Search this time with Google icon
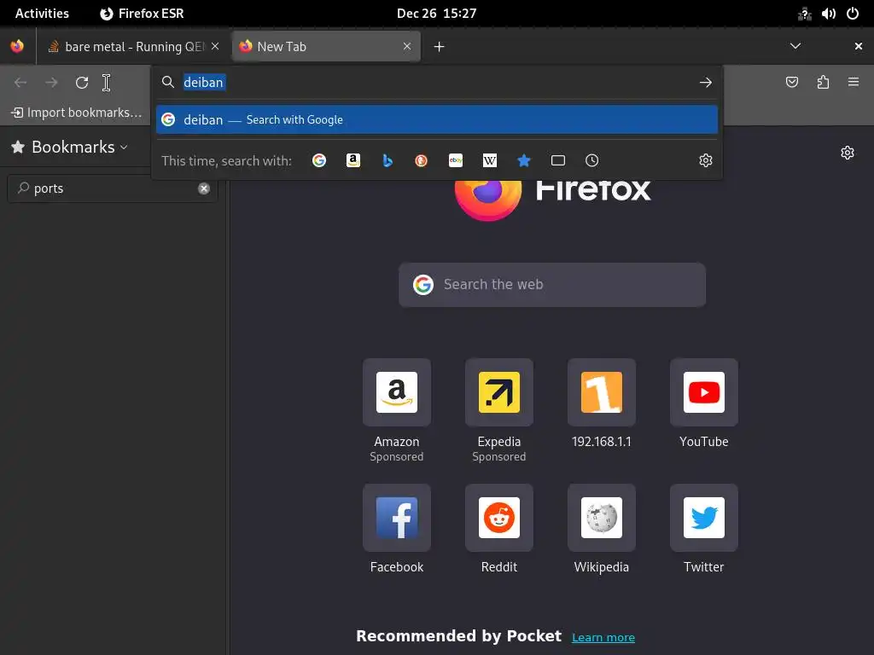The height and width of the screenshot is (655, 874). click(319, 160)
